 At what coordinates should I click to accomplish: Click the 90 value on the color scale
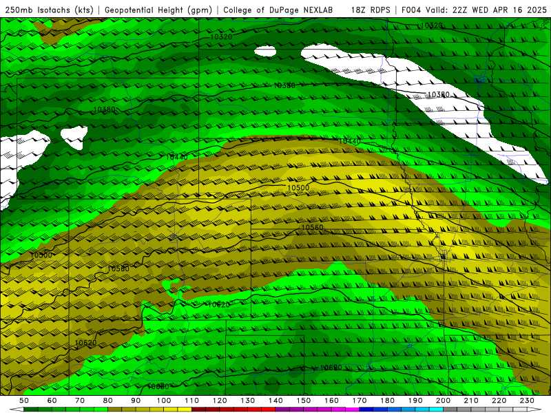pyautogui.click(x=136, y=401)
